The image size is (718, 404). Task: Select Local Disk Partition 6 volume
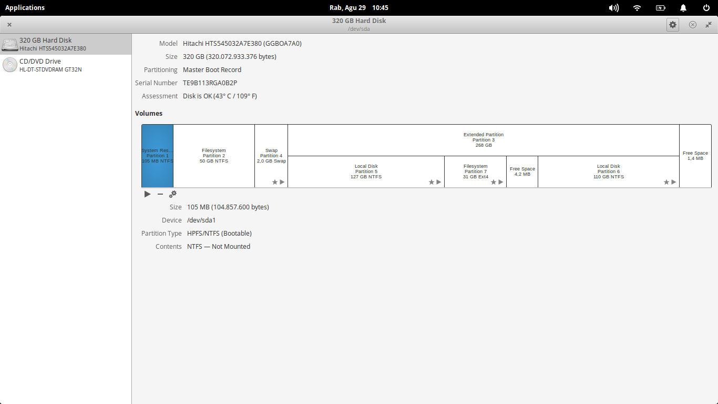click(x=609, y=171)
